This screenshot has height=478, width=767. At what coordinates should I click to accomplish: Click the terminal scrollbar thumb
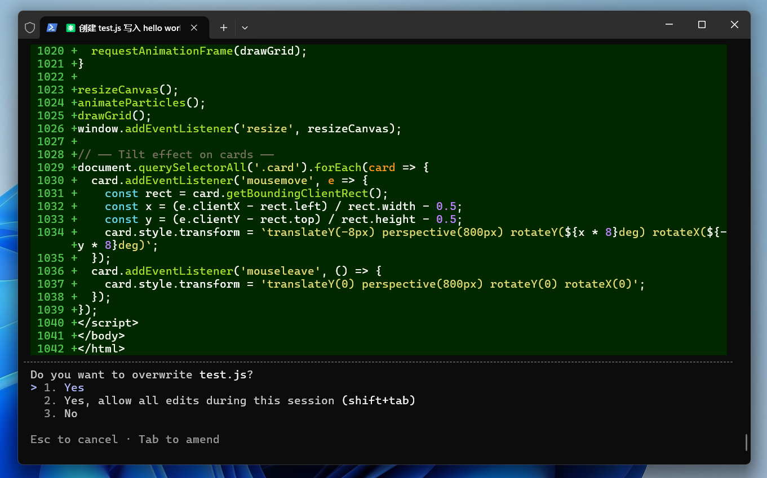[746, 442]
